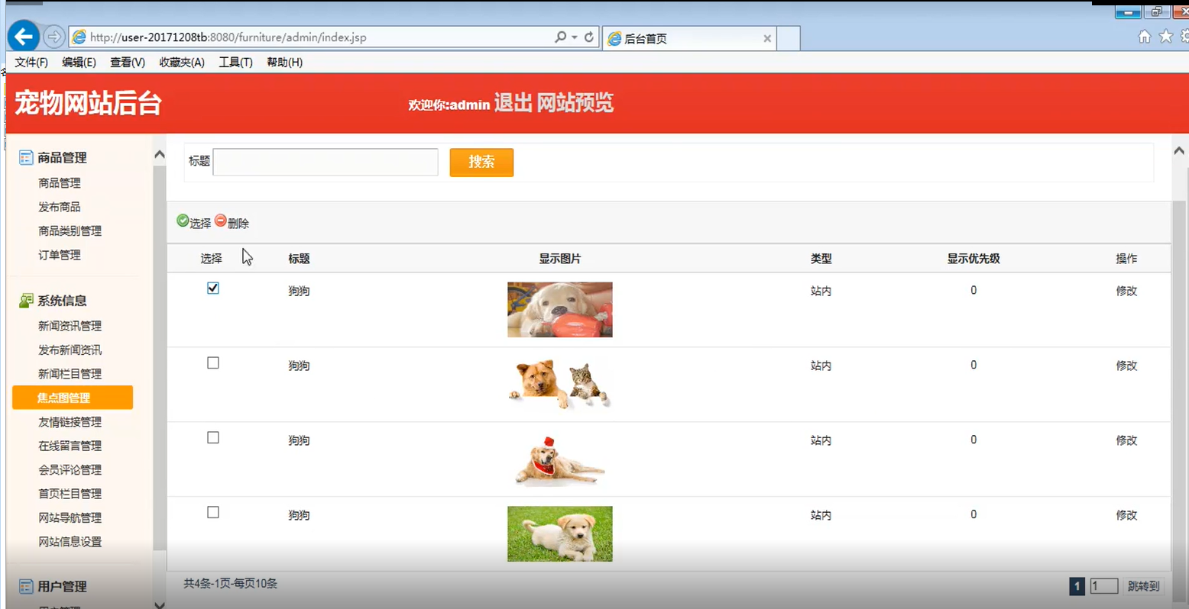Open 友情链接管理 in the sidebar
The width and height of the screenshot is (1189, 609).
point(70,422)
